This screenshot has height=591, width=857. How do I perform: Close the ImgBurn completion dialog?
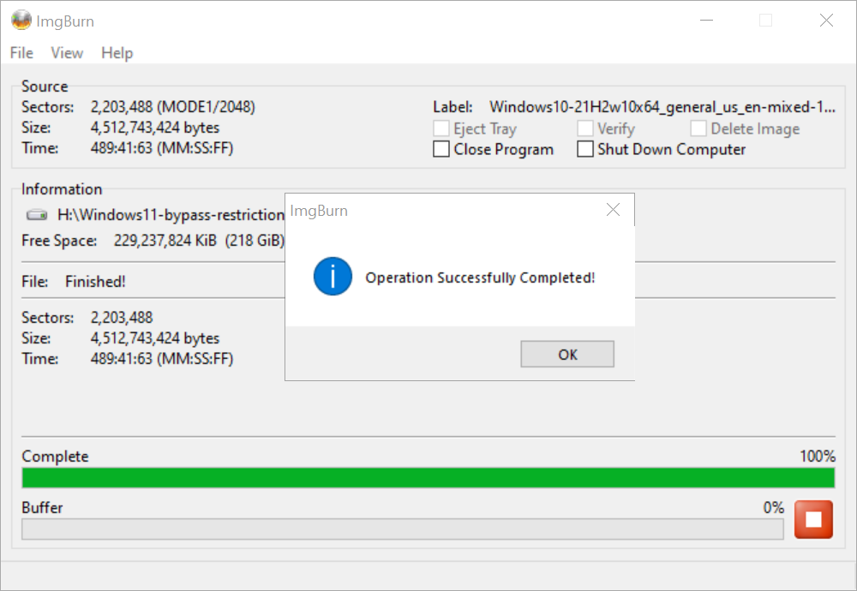coord(614,210)
